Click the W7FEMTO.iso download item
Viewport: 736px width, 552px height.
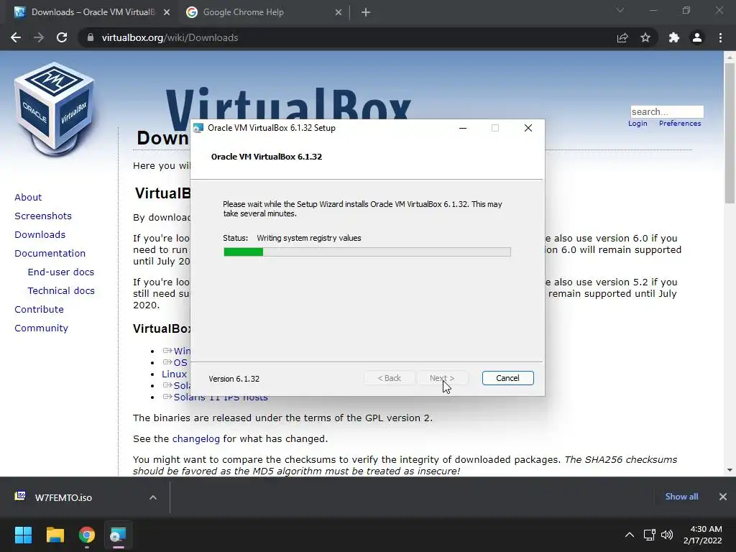pos(85,497)
